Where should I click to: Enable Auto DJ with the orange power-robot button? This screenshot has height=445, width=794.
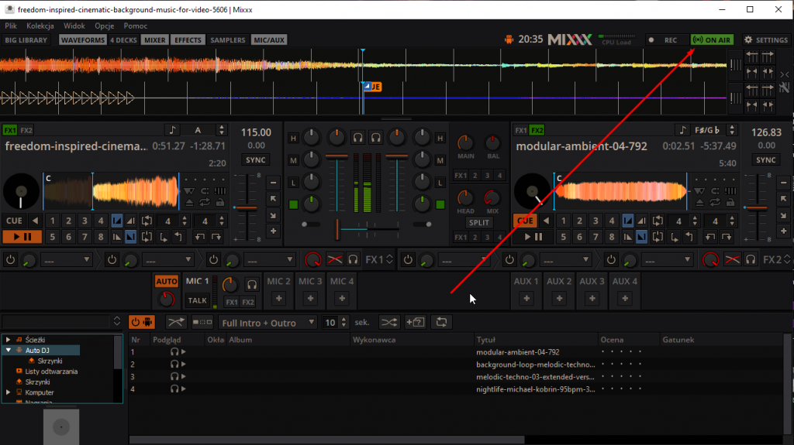142,322
